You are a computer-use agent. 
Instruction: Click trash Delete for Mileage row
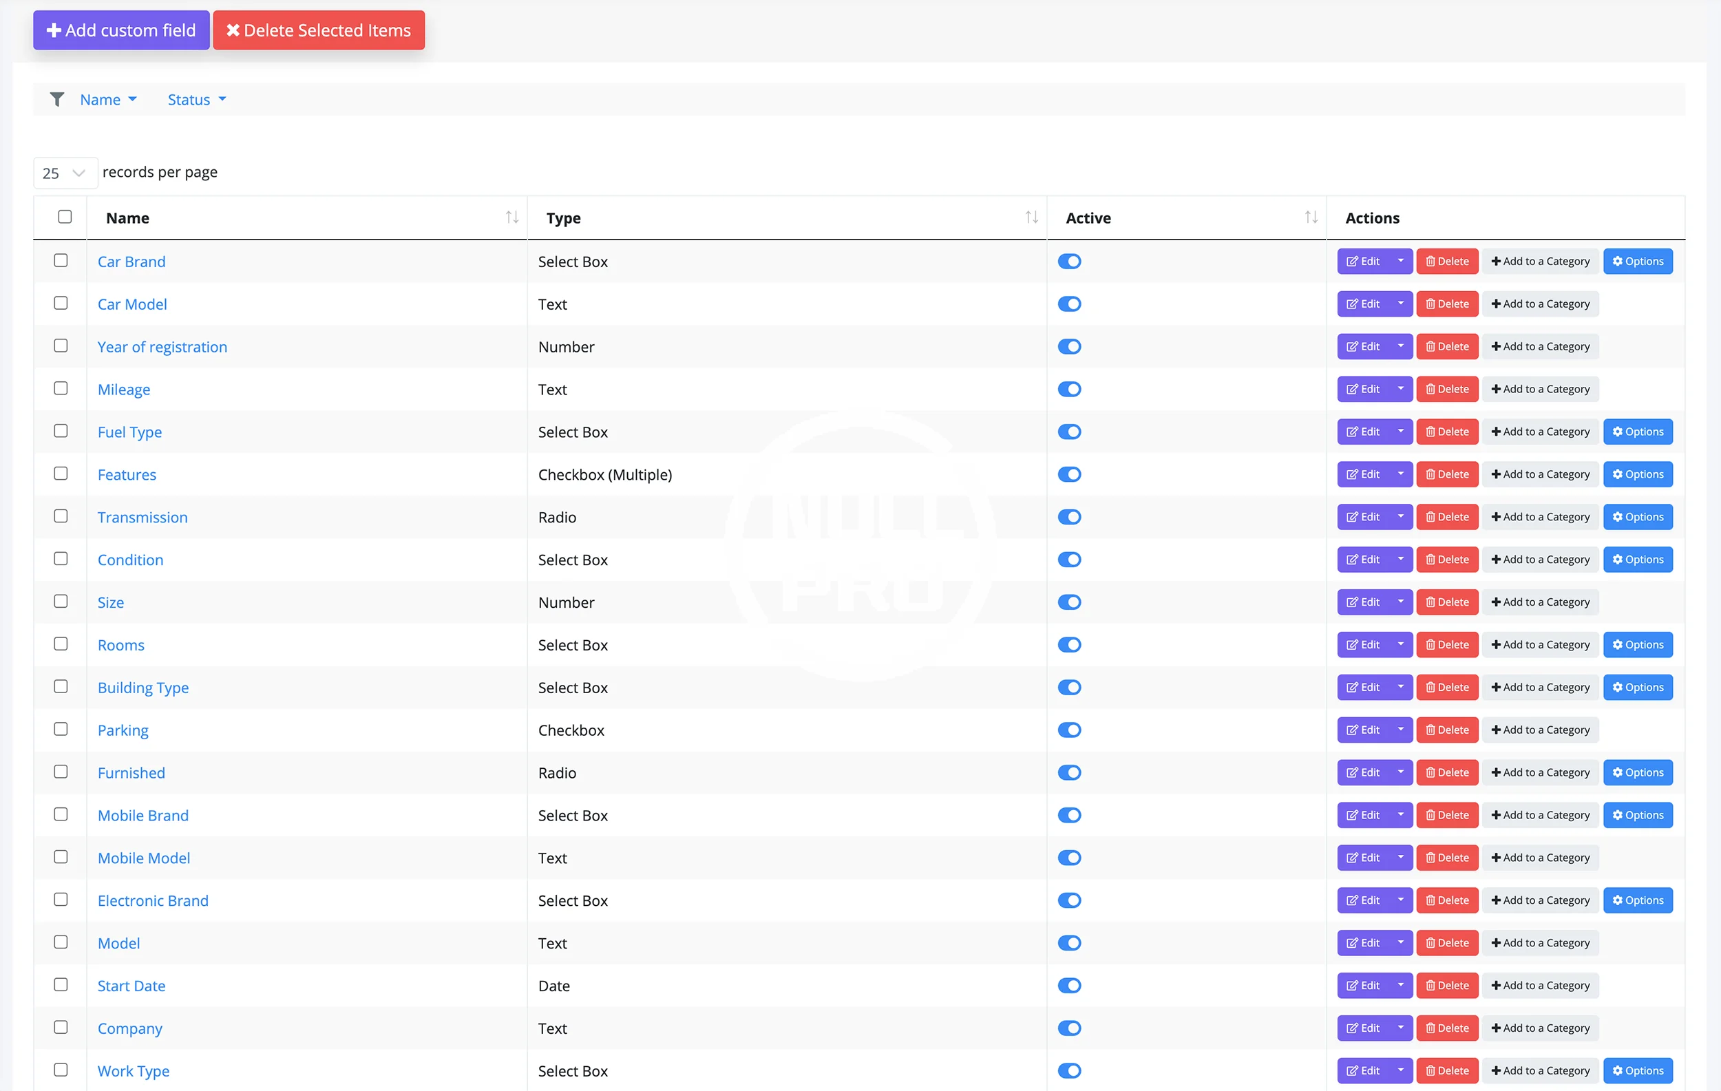[x=1446, y=390]
